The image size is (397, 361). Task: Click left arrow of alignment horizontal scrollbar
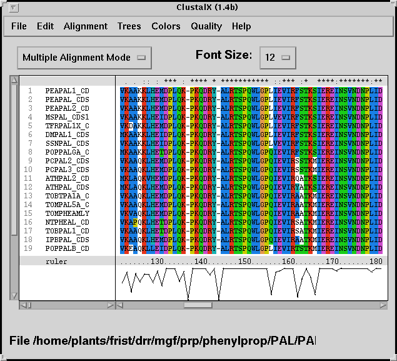120,305
